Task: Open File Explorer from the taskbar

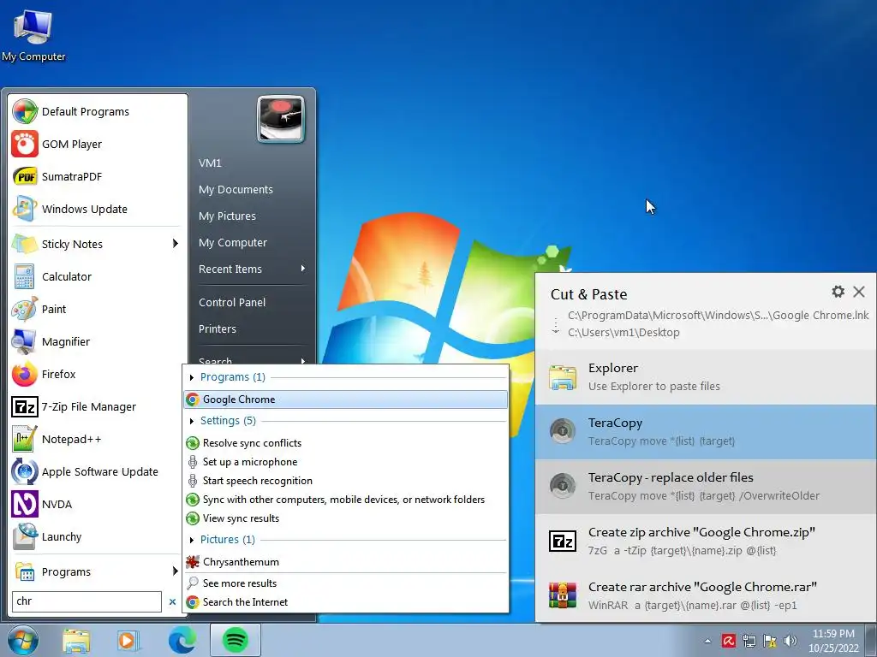Action: pos(76,640)
